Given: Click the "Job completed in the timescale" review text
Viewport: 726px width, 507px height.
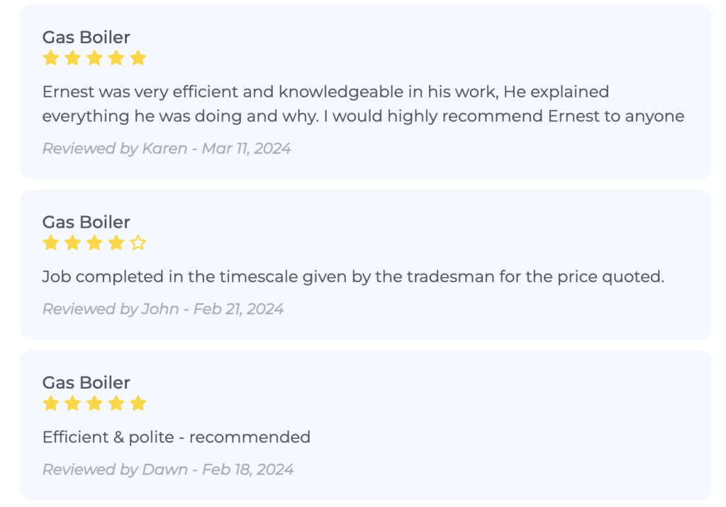Looking at the screenshot, I should tap(353, 277).
